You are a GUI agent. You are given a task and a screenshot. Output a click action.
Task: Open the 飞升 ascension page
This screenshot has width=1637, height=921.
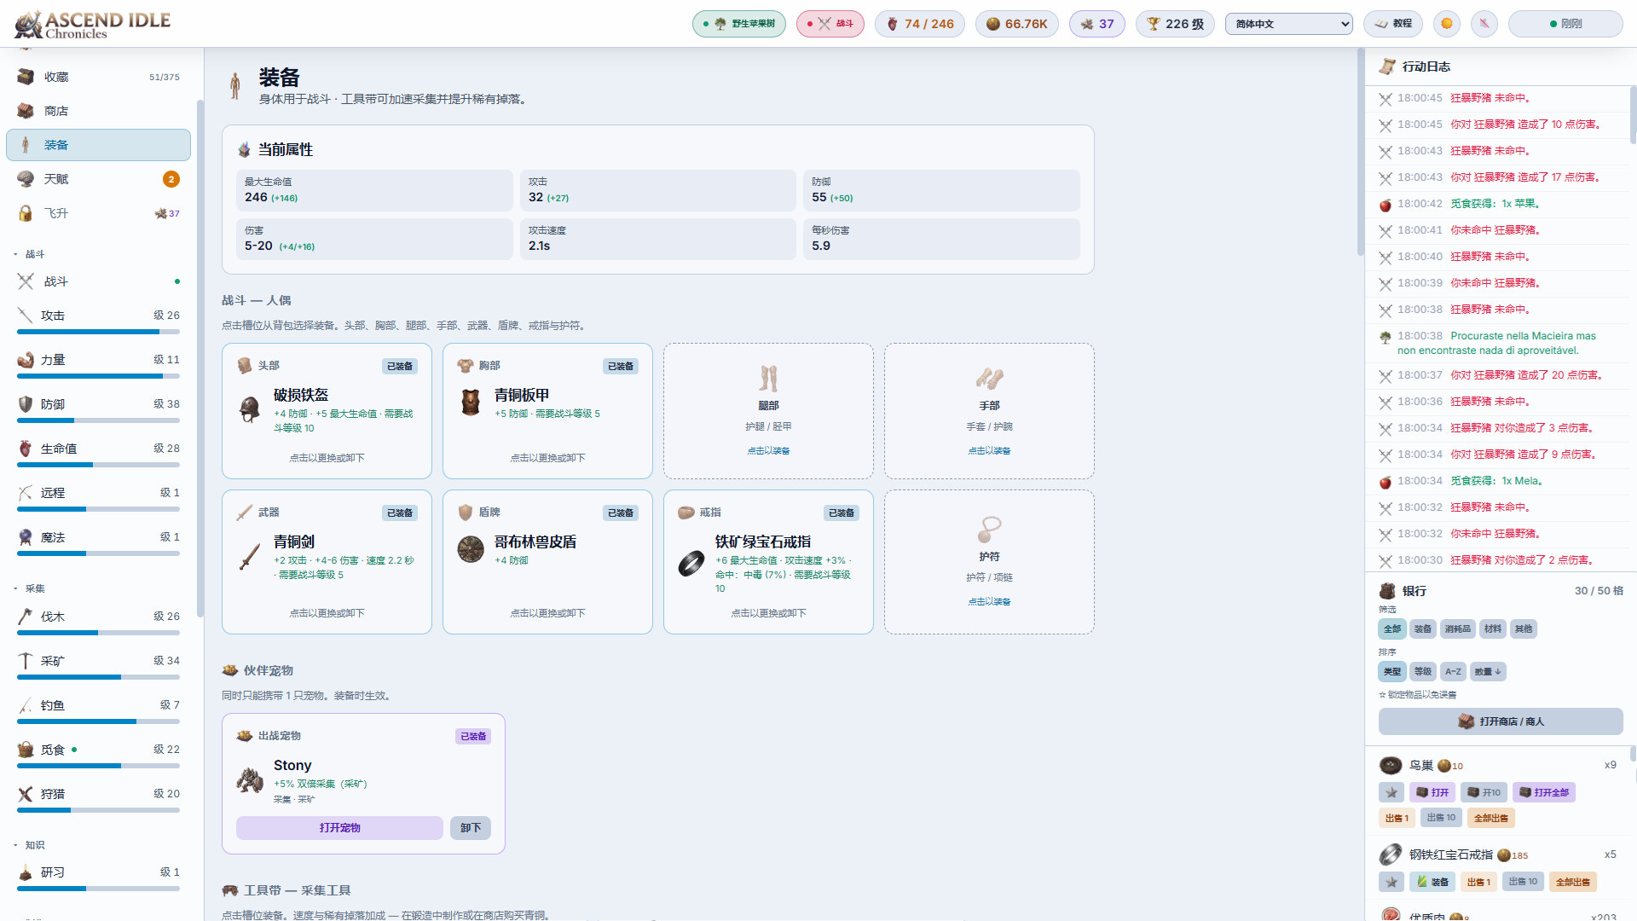[x=98, y=213]
